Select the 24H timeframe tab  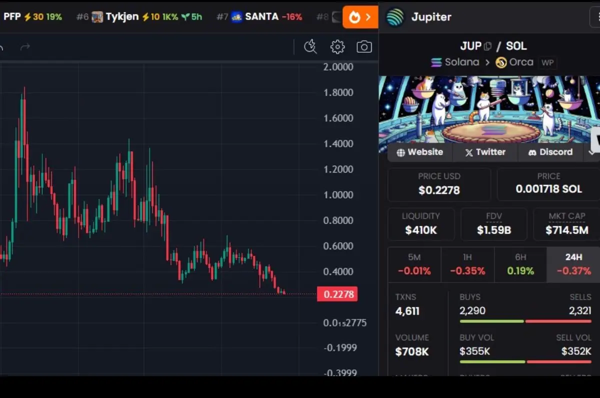tap(573, 264)
